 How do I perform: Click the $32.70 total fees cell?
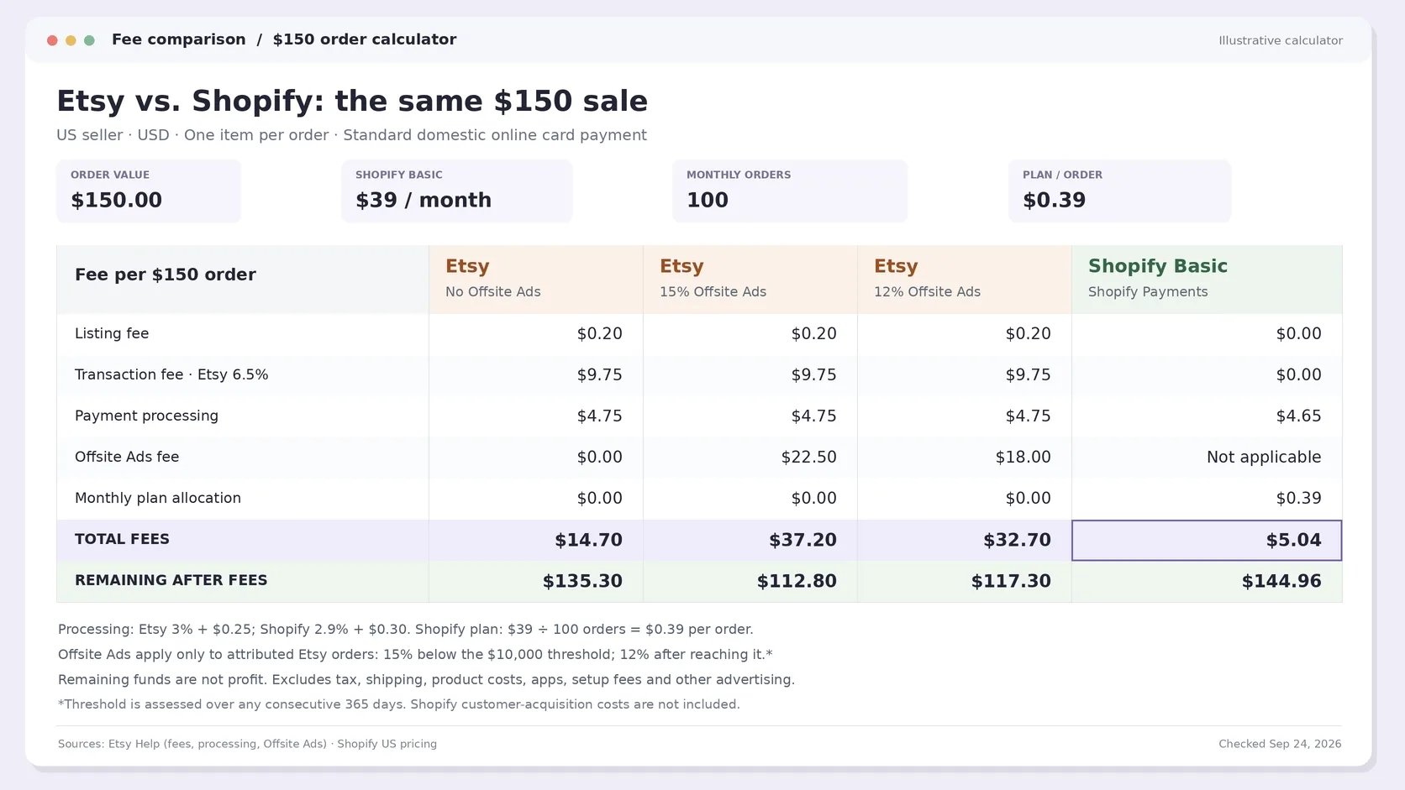965,540
